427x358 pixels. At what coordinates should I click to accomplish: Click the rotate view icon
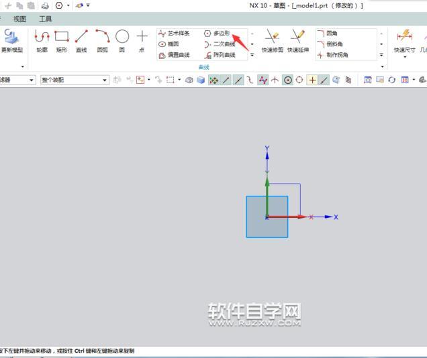391,80
